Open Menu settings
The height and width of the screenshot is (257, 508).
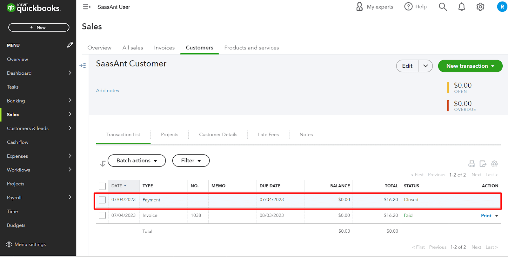click(x=26, y=244)
